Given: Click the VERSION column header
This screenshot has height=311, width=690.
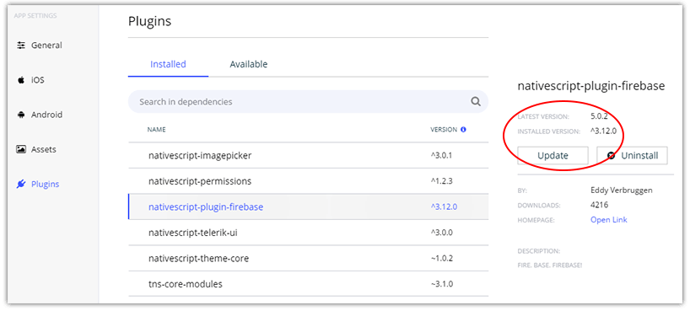Looking at the screenshot, I should click(444, 130).
